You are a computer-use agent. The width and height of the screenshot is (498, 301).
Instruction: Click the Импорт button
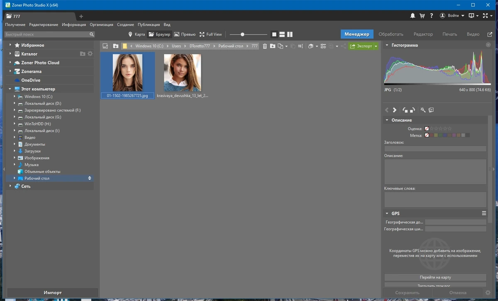[x=53, y=292]
